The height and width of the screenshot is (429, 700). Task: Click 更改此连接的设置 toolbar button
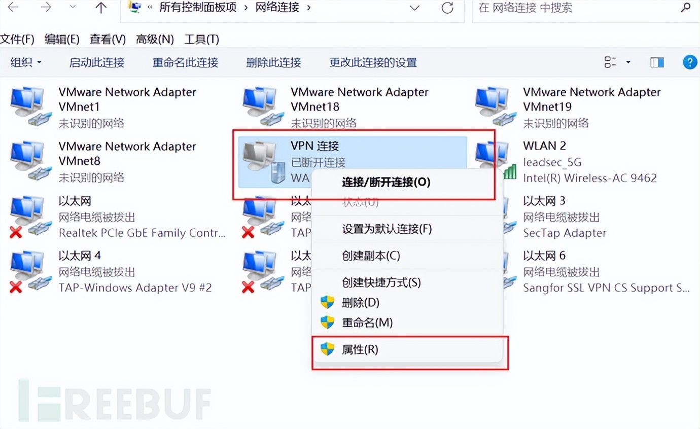(373, 62)
